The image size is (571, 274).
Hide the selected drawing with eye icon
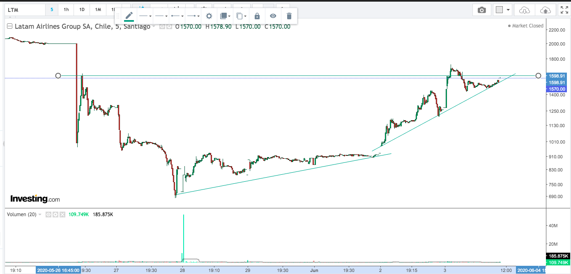click(x=273, y=16)
